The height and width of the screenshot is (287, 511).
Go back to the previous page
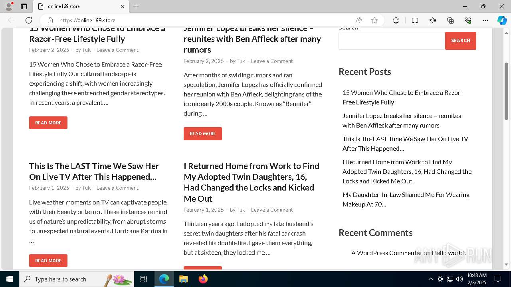tap(11, 20)
